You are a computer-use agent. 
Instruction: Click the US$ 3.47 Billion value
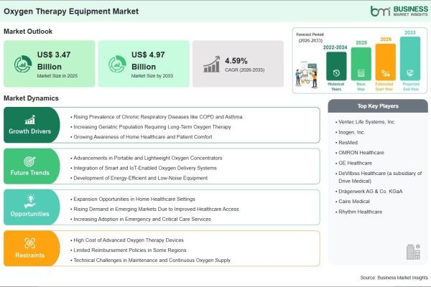[x=54, y=60]
